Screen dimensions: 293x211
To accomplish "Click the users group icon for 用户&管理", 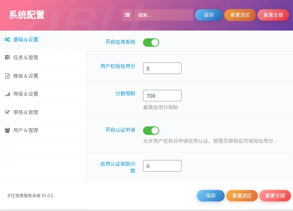I will pyautogui.click(x=7, y=130).
